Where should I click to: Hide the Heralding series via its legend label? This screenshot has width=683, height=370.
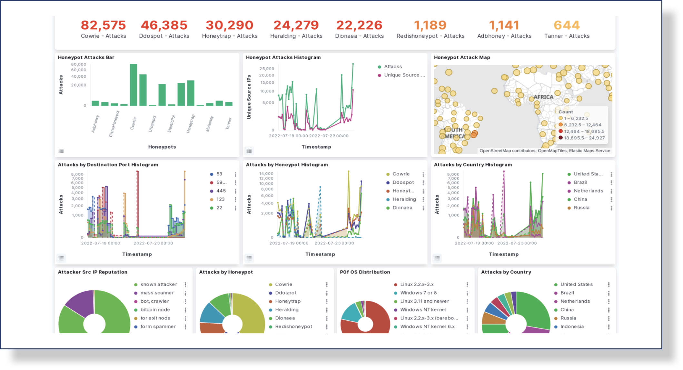pyautogui.click(x=404, y=199)
